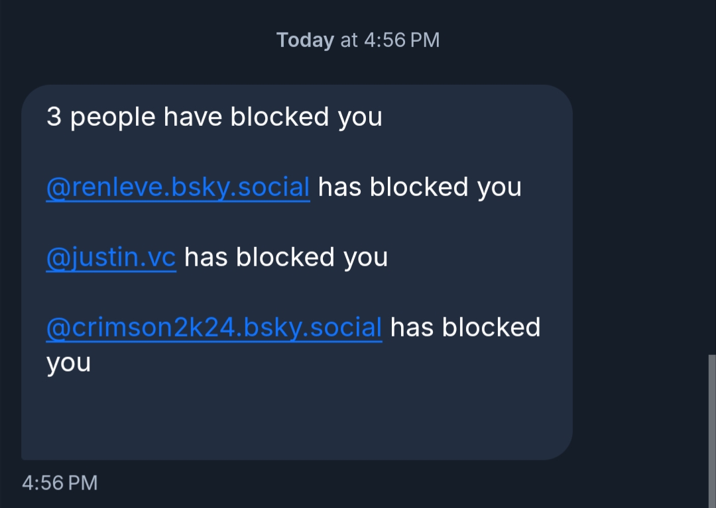Click the scrollbar on the right edge
The width and height of the screenshot is (716, 508).
[712, 424]
